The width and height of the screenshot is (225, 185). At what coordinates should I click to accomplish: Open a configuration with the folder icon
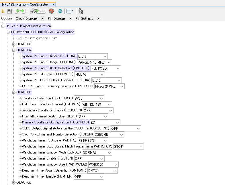click(3, 11)
